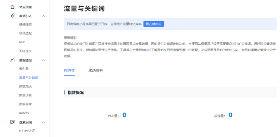Click the 展现量 value 0
This screenshot has height=137, width=280.
pyautogui.click(x=231, y=115)
